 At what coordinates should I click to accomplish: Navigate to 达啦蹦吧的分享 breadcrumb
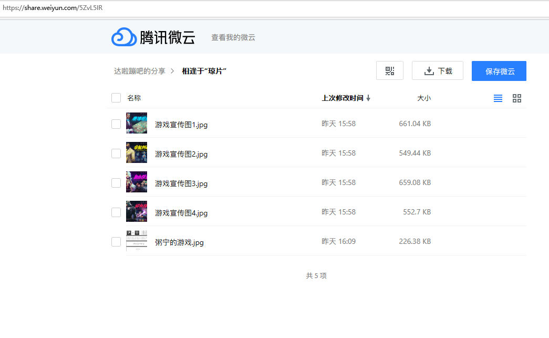pyautogui.click(x=139, y=71)
